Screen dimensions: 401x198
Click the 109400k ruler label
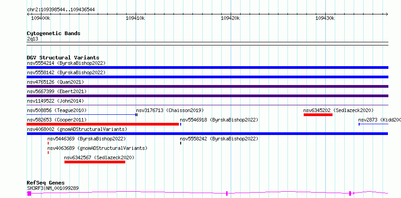[x=41, y=18]
